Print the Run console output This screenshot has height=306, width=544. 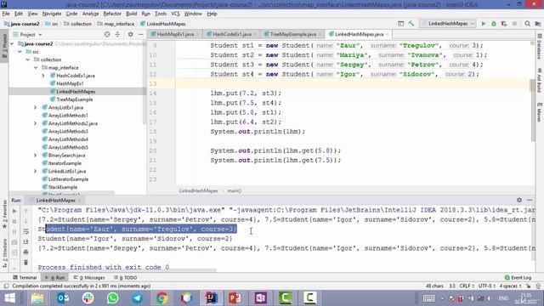26,252
